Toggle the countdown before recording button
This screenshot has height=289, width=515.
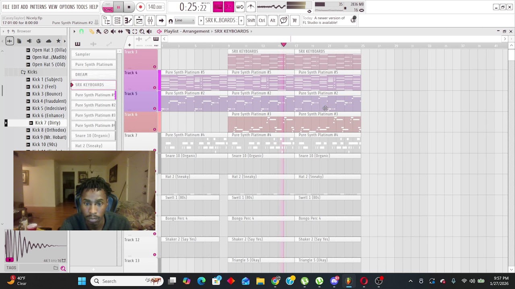pos(229,7)
